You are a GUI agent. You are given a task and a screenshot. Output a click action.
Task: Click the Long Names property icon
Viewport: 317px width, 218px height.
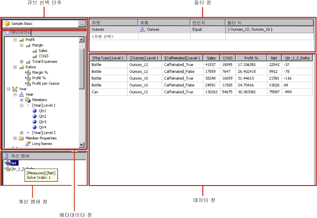tap(28, 144)
